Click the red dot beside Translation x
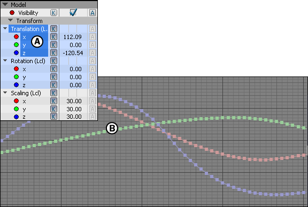Viewport: 308px width, 207px height. (x=16, y=36)
